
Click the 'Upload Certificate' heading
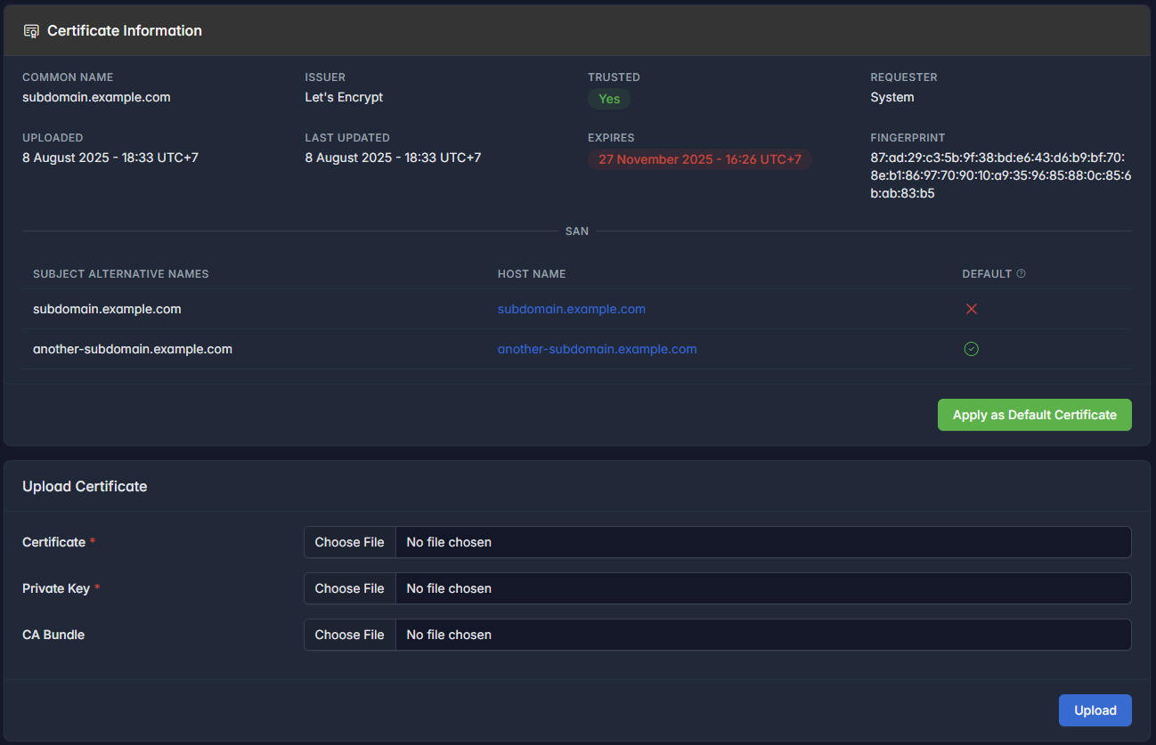click(85, 487)
